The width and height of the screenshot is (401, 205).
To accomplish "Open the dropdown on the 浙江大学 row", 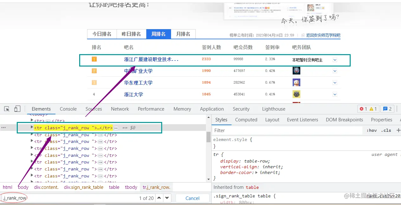I will [x=335, y=94].
